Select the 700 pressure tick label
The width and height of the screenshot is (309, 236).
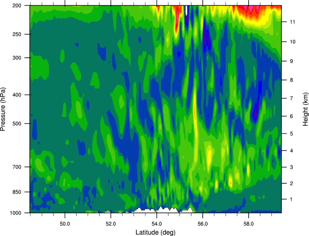17,167
